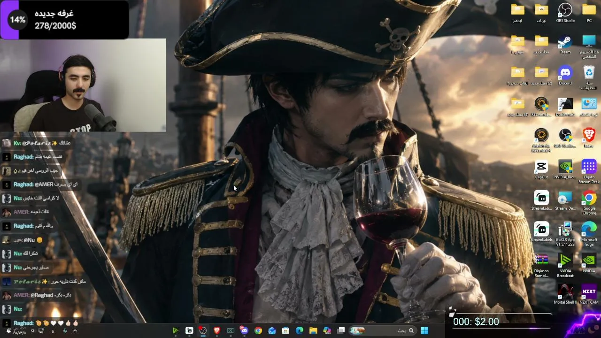The width and height of the screenshot is (601, 338).
Task: Open Discord from the taskbar
Action: point(244,330)
